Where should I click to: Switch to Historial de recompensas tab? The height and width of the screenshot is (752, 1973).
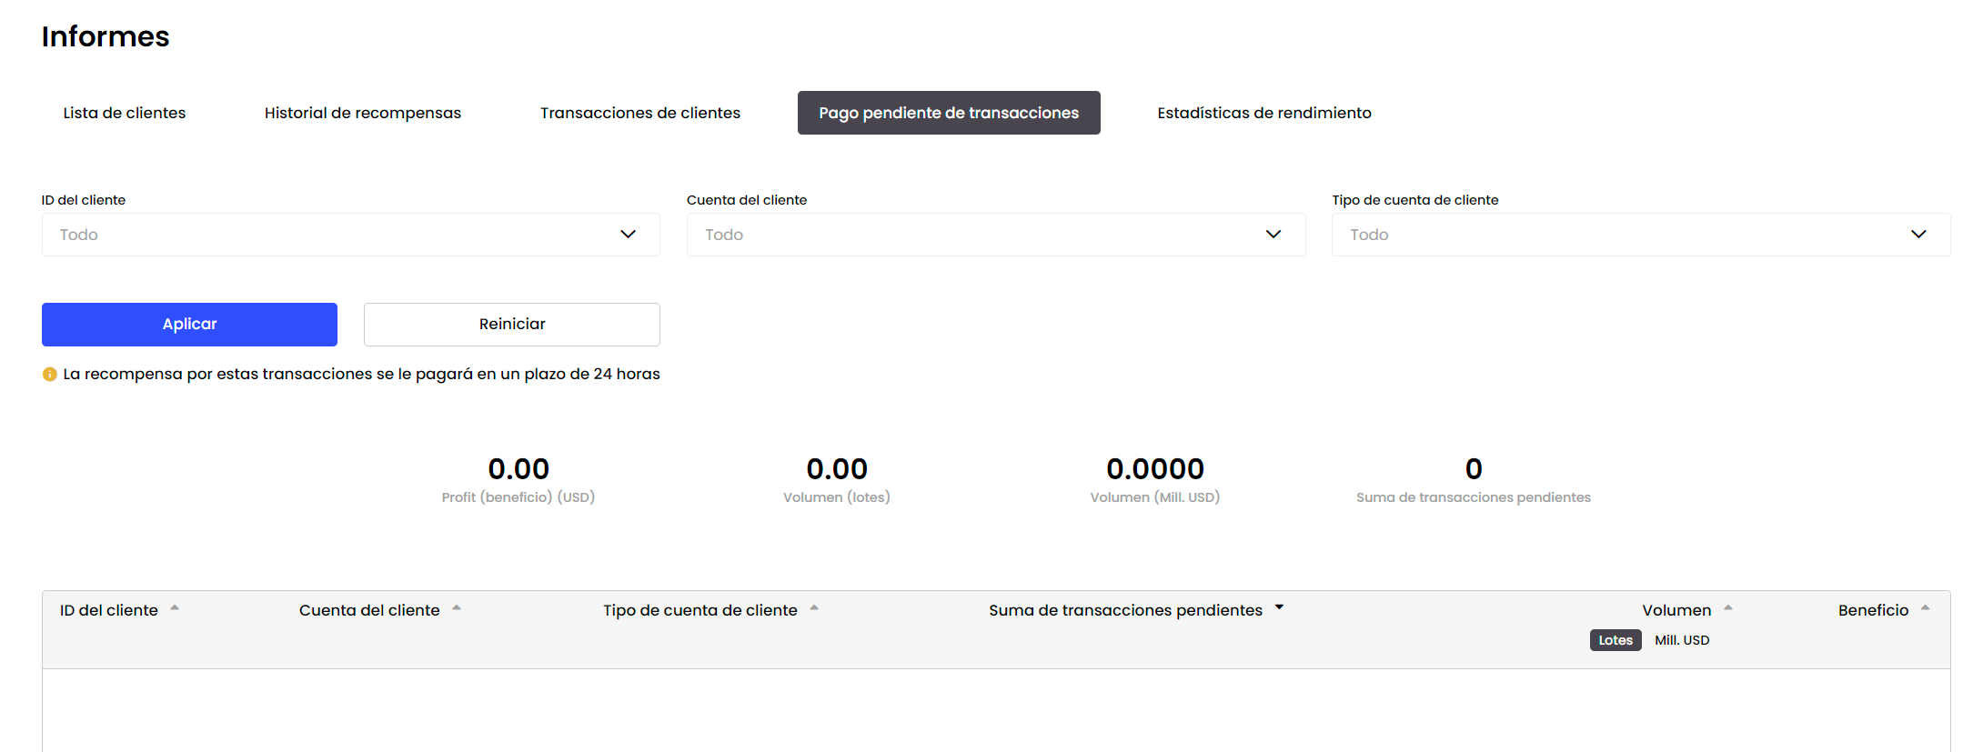click(363, 113)
